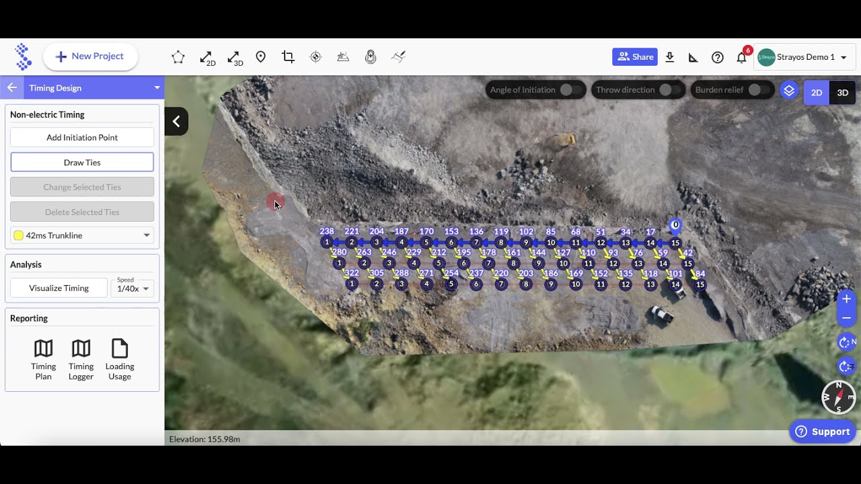Switch map to 2D view
861x484 pixels.
[x=816, y=93]
